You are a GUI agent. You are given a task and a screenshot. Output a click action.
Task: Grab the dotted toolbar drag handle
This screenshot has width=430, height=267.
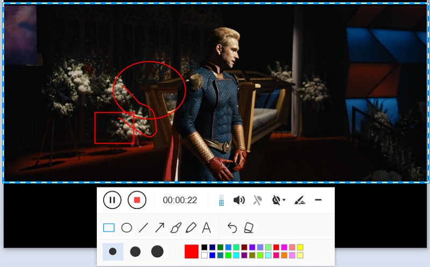(221, 200)
